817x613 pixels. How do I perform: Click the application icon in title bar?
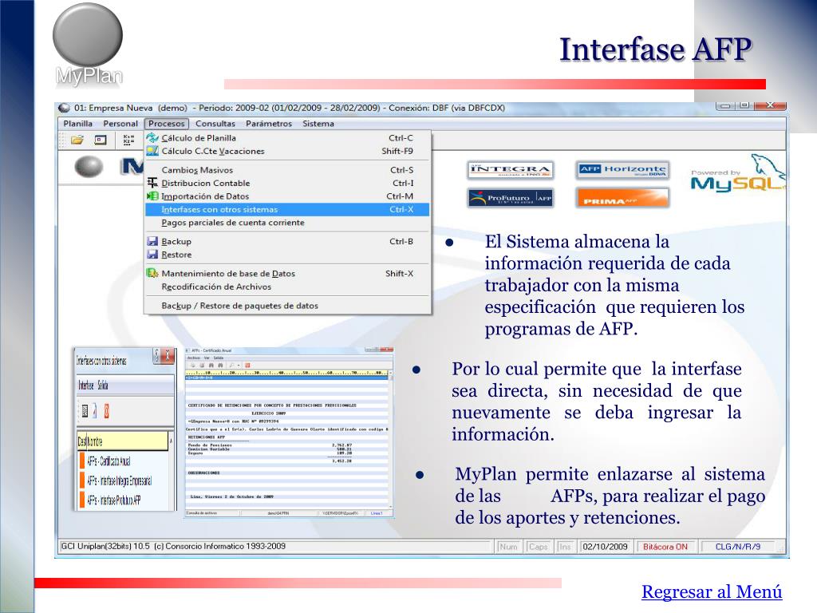click(64, 108)
